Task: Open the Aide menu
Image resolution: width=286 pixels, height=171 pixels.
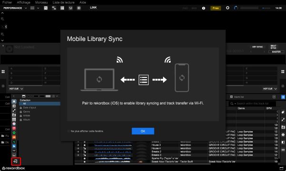Action: coord(82,2)
